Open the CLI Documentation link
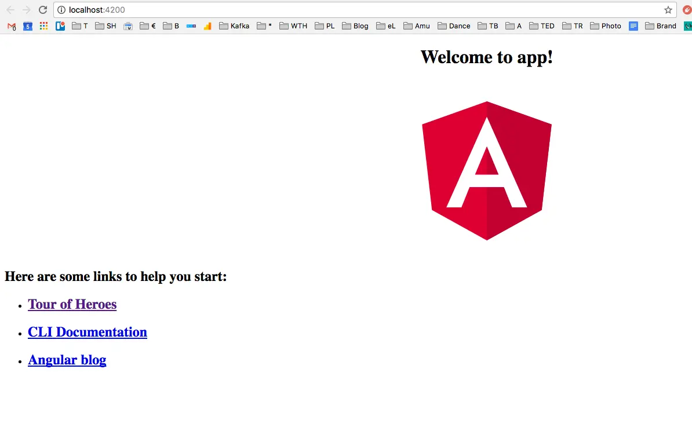 (88, 332)
